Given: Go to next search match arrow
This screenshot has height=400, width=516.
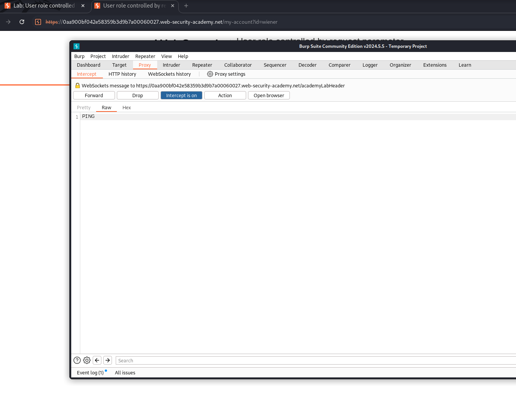Looking at the screenshot, I should [107, 360].
